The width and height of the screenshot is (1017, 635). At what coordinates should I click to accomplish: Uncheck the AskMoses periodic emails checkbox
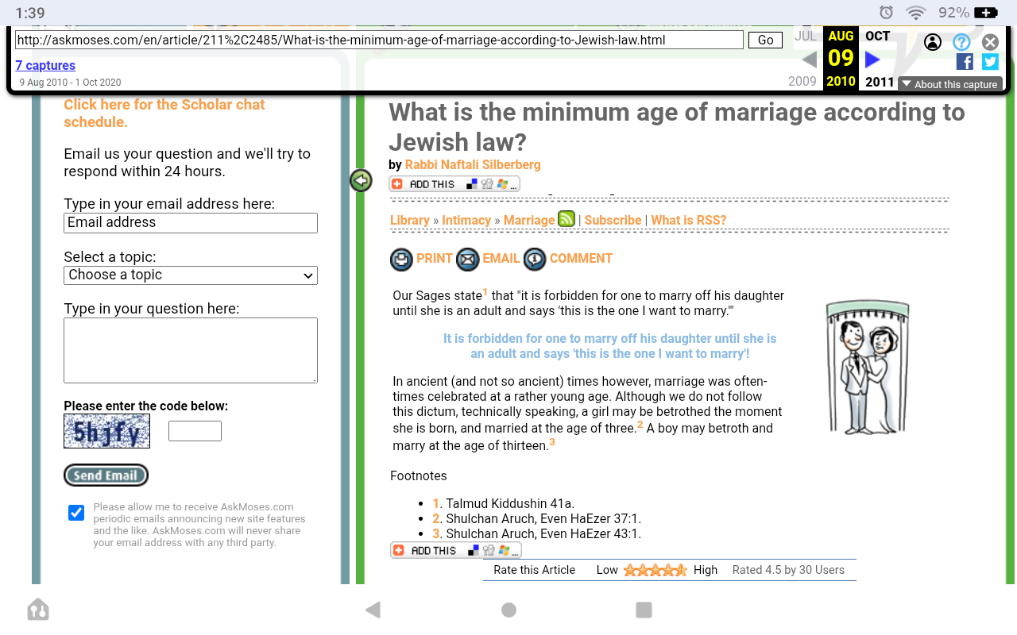76,513
